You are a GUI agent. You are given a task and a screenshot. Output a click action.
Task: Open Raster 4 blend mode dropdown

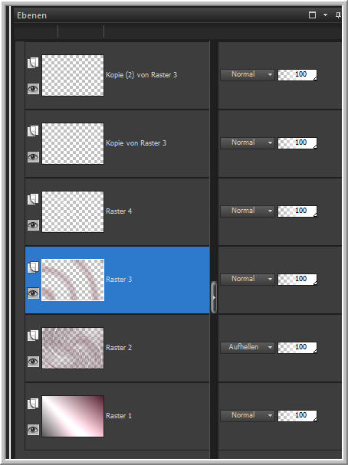[248, 211]
